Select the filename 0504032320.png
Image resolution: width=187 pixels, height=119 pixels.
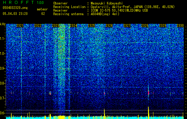(x=15, y=8)
